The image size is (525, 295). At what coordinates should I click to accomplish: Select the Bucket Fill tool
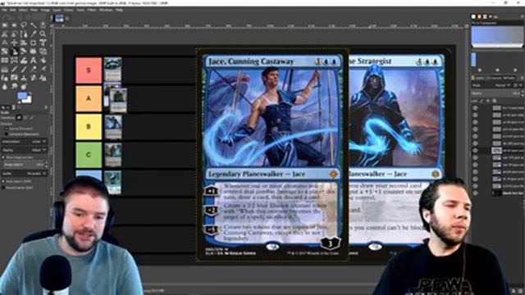pyautogui.click(x=43, y=60)
